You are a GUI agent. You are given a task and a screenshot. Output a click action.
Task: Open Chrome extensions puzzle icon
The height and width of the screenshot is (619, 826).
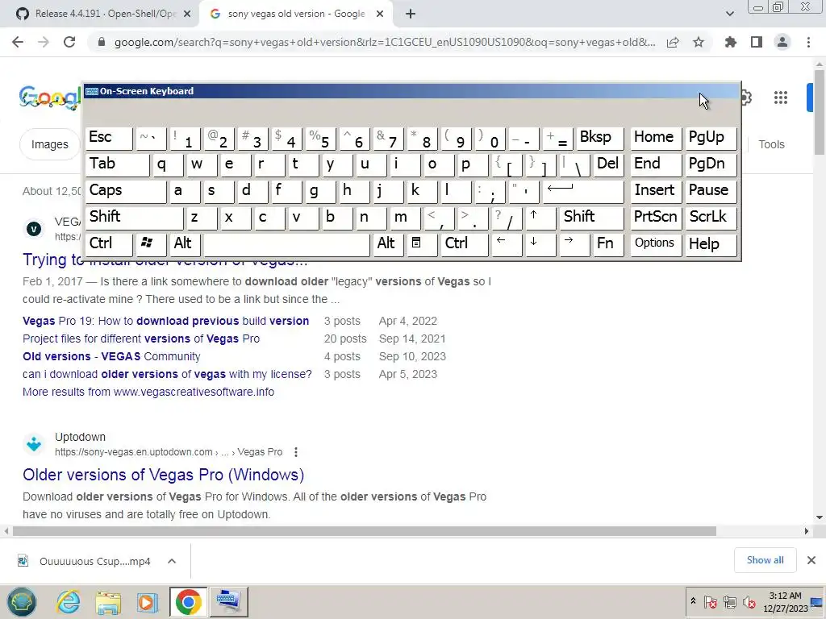click(730, 42)
